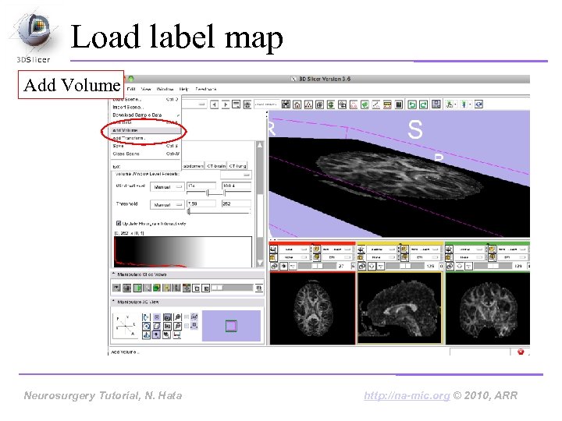Click the Home module toolbar icon

(x=297, y=104)
